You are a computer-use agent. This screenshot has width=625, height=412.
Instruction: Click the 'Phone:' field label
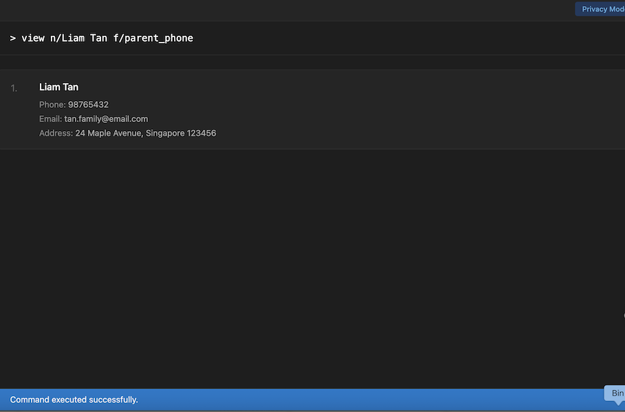[52, 105]
